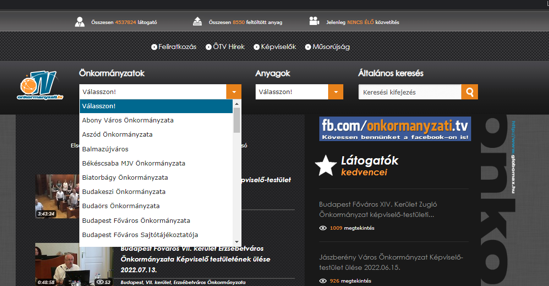Viewport: 549px width, 286px height.
Task: Select Balmazújváros option
Action: click(x=156, y=149)
